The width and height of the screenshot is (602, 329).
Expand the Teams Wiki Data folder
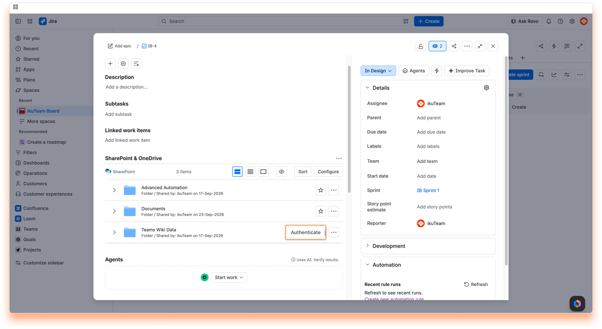pyautogui.click(x=114, y=232)
